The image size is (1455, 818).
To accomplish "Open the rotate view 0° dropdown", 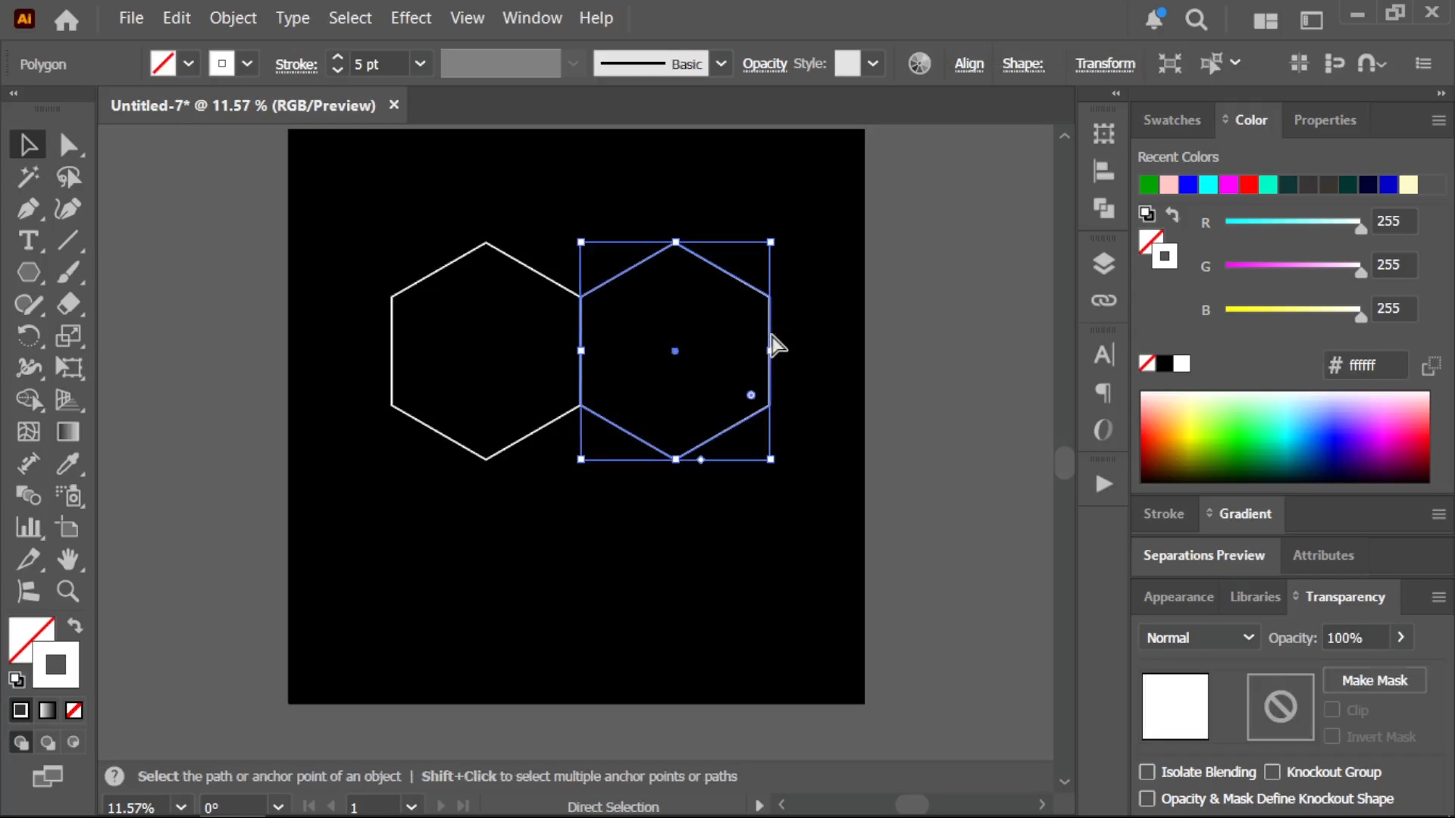I will tap(278, 807).
